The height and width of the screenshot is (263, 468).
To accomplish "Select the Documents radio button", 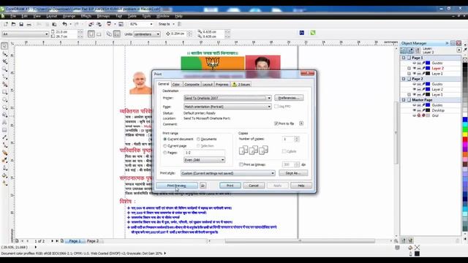I will 198,140.
